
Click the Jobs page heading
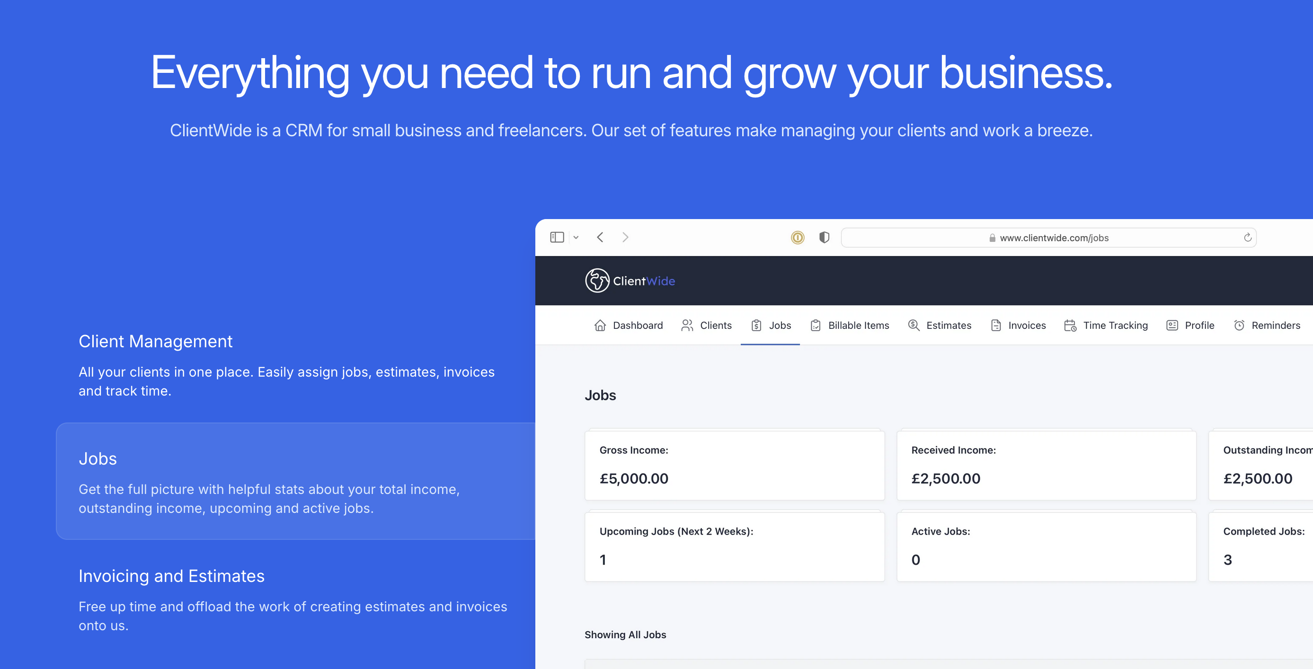point(601,396)
